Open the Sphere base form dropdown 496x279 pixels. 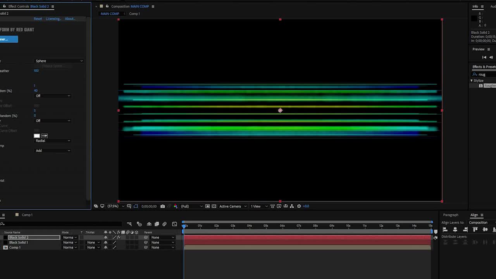59,61
